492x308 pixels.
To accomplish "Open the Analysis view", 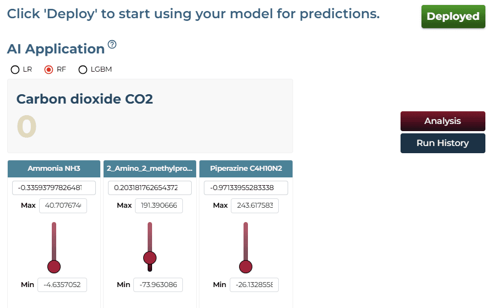I will [x=443, y=121].
